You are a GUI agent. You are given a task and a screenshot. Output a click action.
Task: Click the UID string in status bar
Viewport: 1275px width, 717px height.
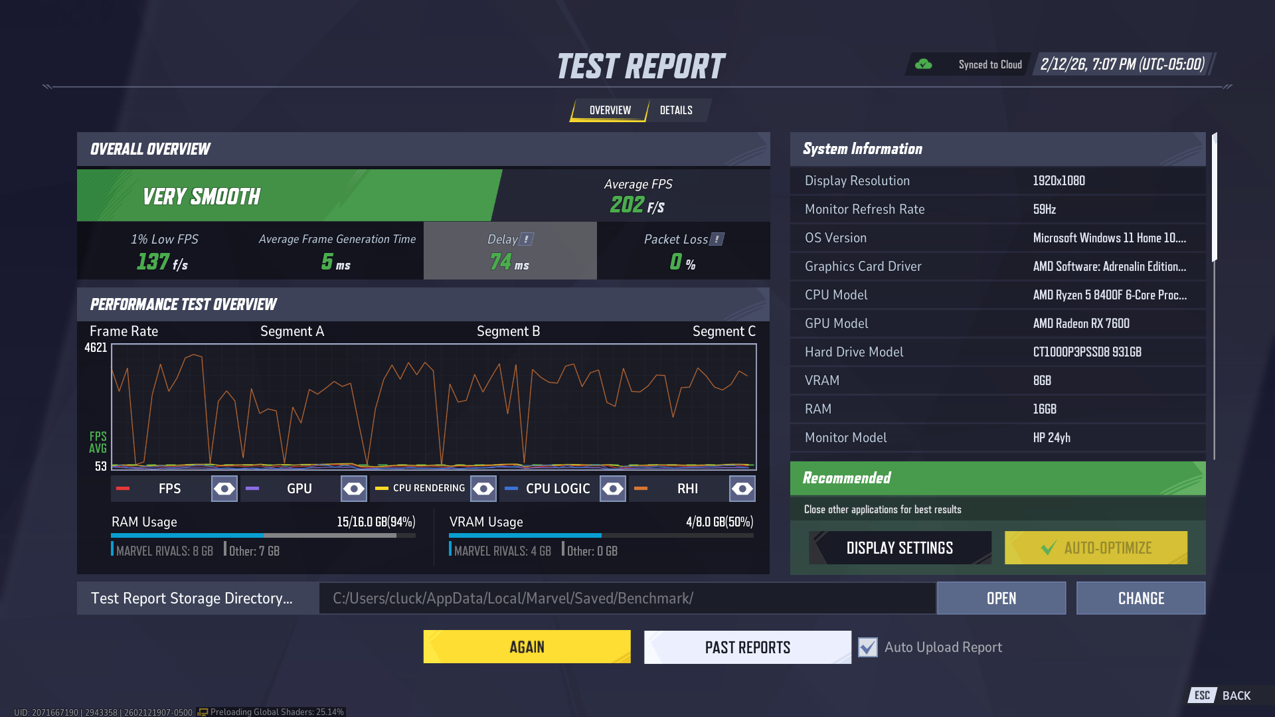(103, 712)
